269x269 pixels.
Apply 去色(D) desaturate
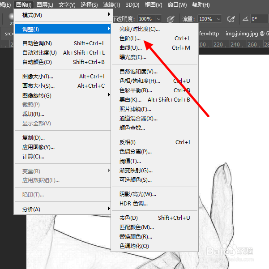(x=154, y=218)
